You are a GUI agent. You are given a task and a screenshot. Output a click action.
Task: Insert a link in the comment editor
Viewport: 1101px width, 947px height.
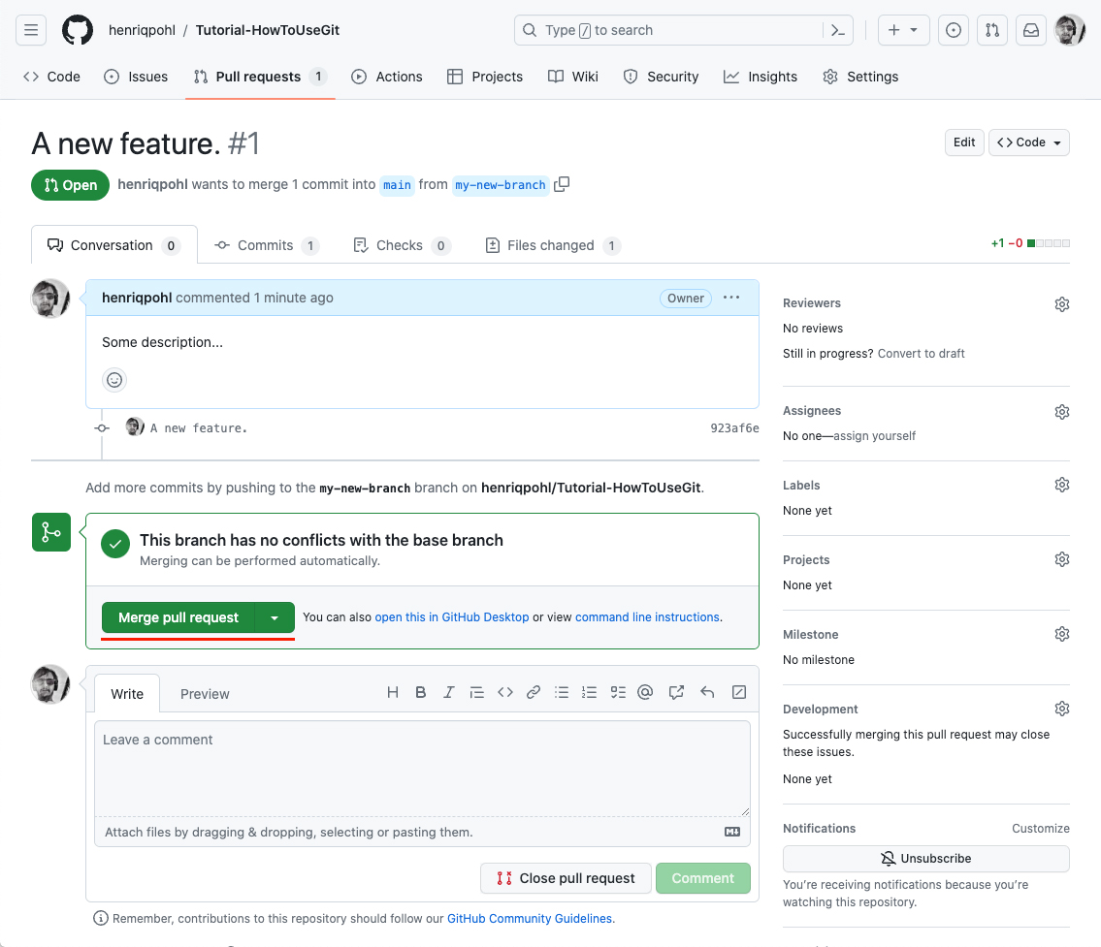pos(533,692)
